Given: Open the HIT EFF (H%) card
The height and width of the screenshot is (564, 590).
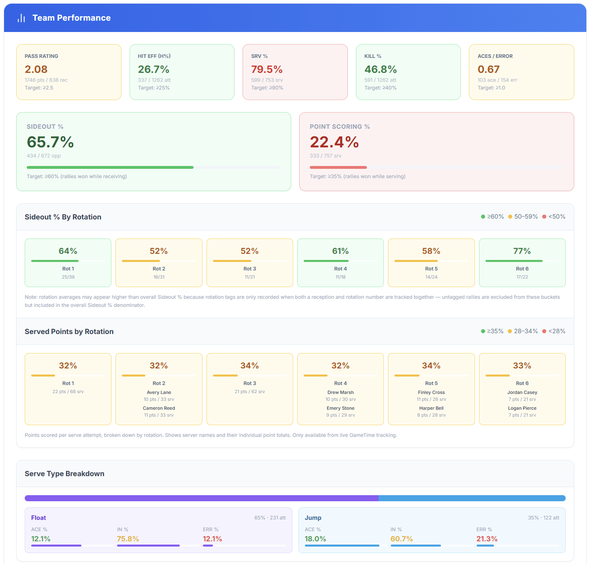Looking at the screenshot, I should [x=182, y=72].
